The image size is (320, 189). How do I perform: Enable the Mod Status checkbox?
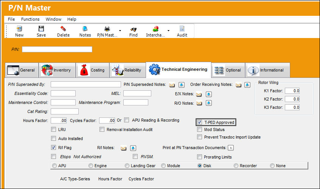(199, 130)
